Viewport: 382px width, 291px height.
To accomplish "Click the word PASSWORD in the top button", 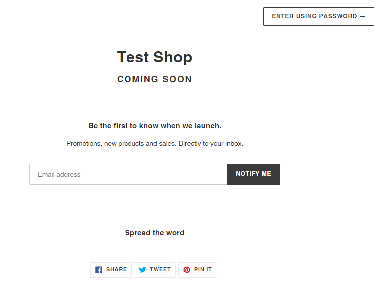I will 338,16.
